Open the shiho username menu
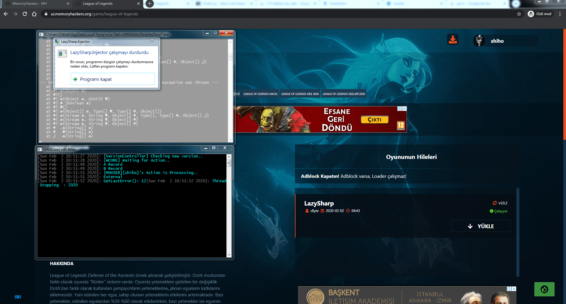The image size is (566, 304). [x=497, y=41]
